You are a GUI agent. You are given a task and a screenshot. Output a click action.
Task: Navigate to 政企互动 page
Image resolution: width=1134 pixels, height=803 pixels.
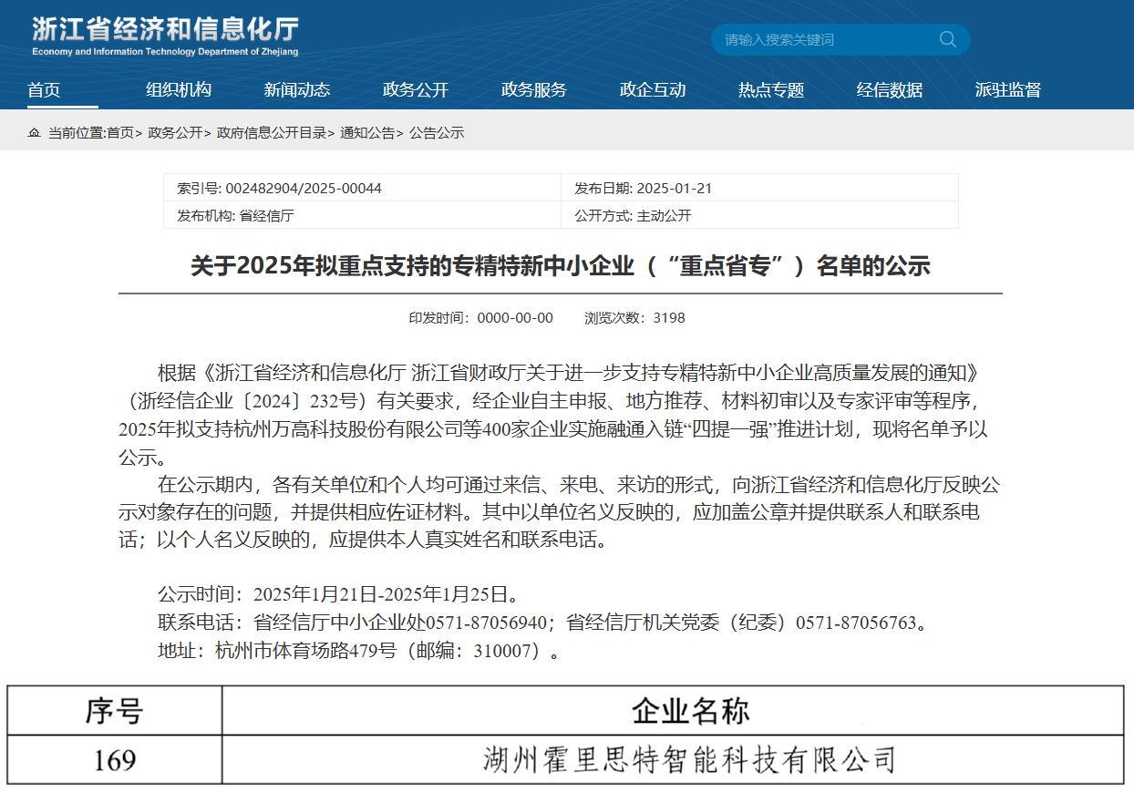point(653,90)
